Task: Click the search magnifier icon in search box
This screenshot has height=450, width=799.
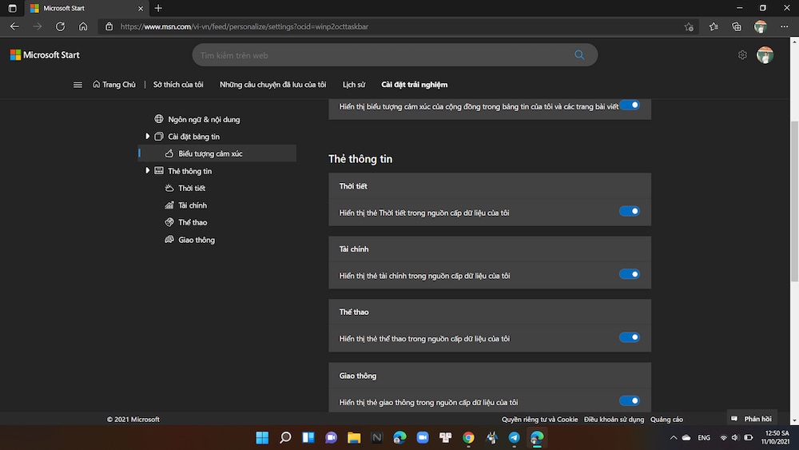Action: pos(579,55)
